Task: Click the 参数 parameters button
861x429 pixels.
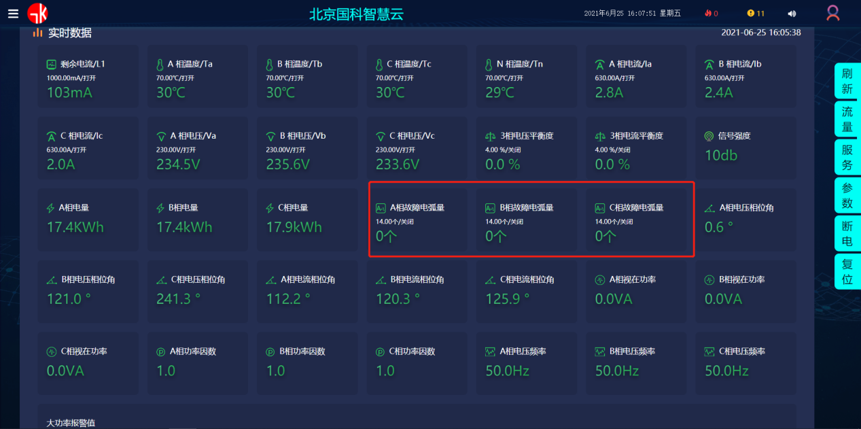Action: tap(847, 195)
